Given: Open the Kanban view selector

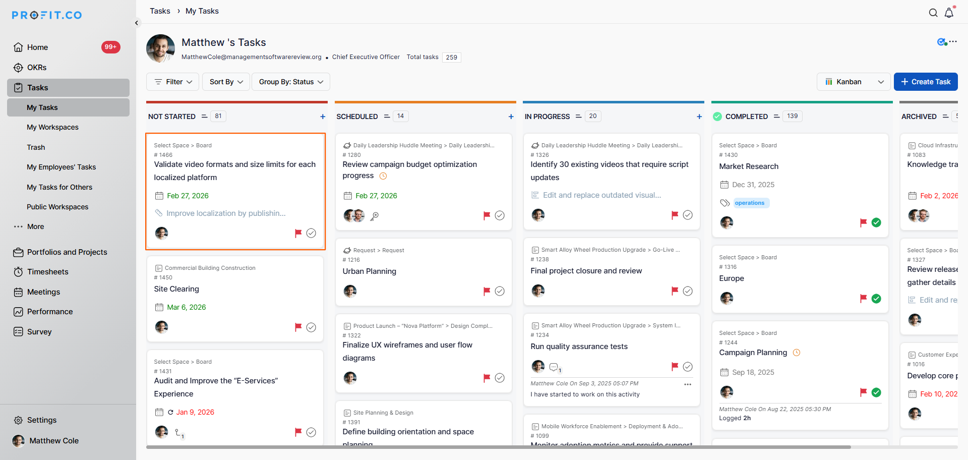Looking at the screenshot, I should coord(854,82).
